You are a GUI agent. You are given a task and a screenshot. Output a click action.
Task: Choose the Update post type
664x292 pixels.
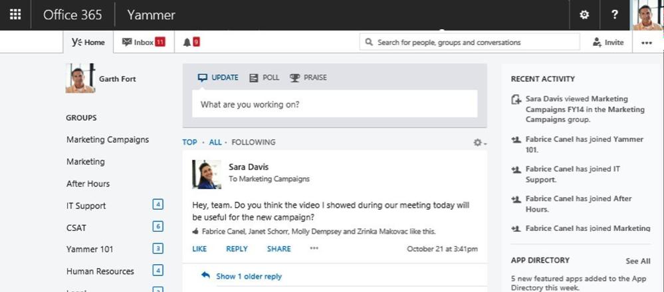pyautogui.click(x=218, y=78)
